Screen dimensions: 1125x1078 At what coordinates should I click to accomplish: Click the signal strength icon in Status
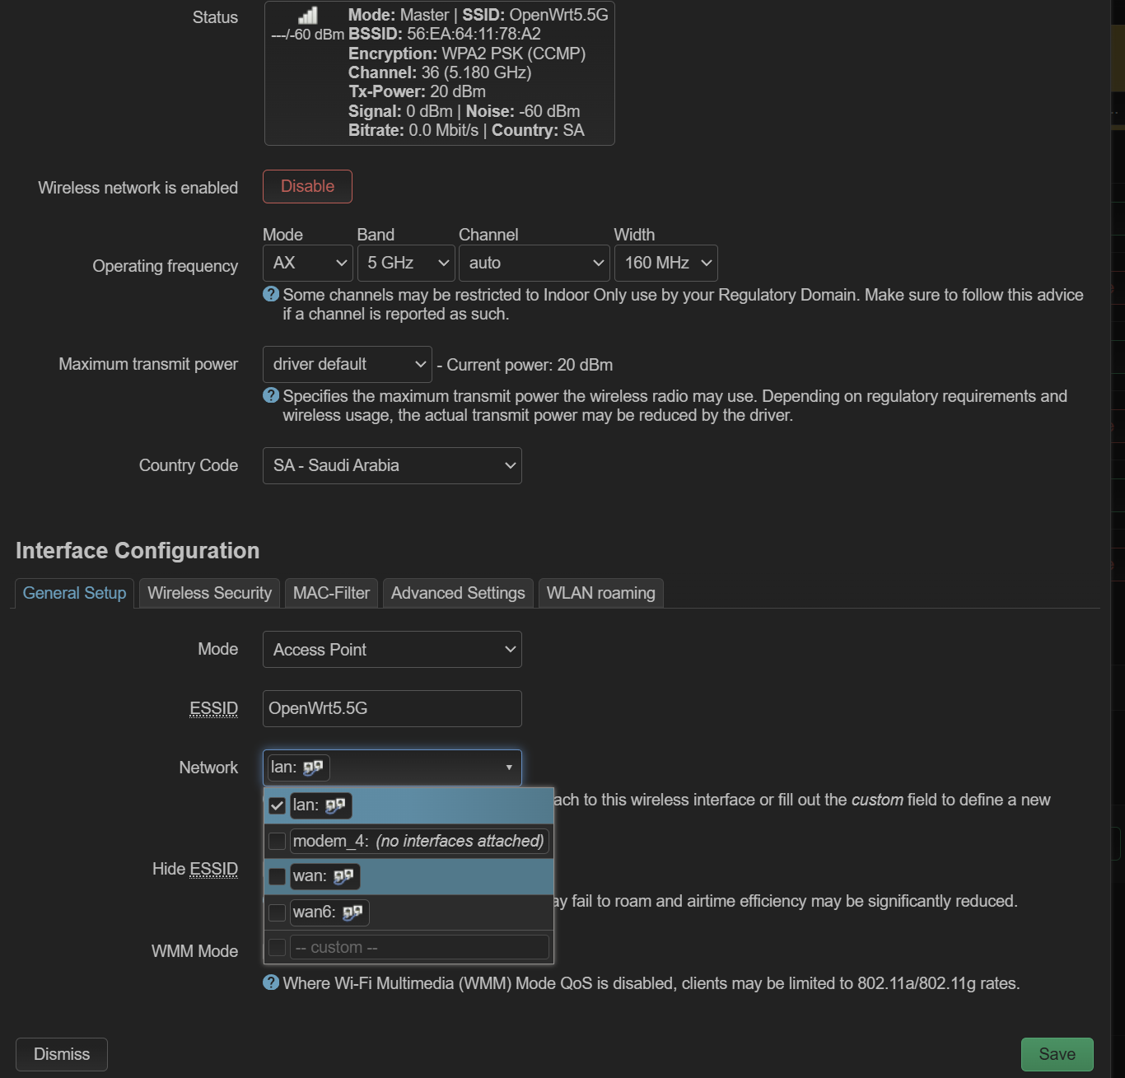point(308,15)
